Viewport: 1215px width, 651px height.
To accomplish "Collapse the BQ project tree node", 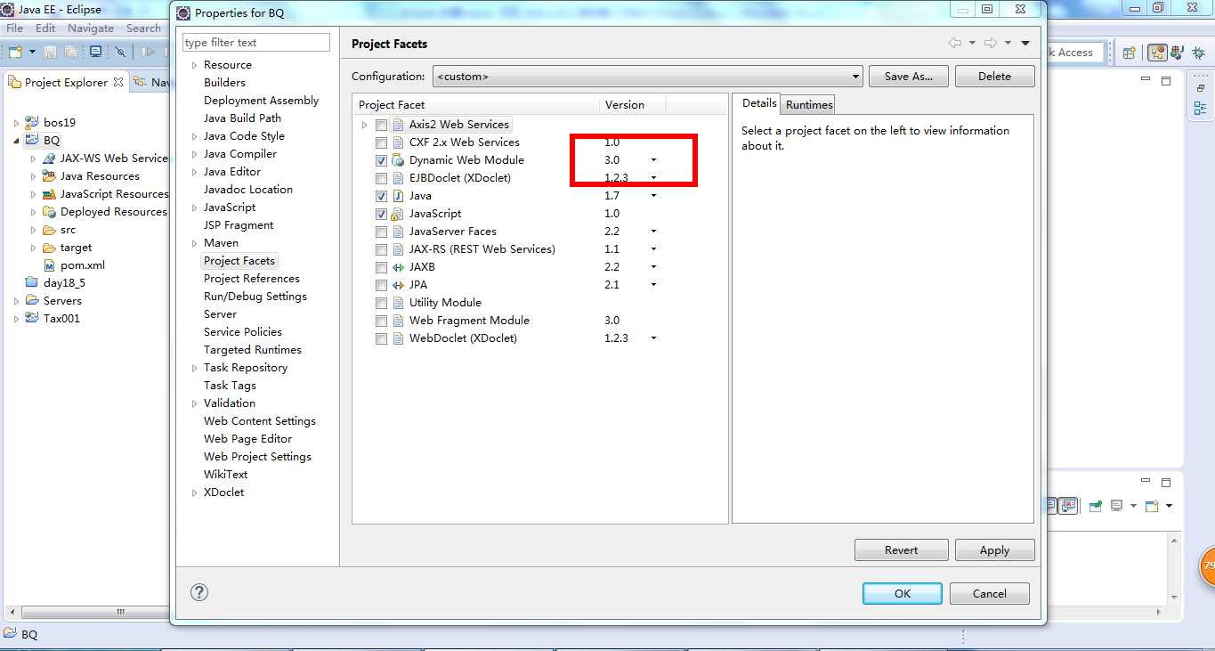I will [16, 141].
